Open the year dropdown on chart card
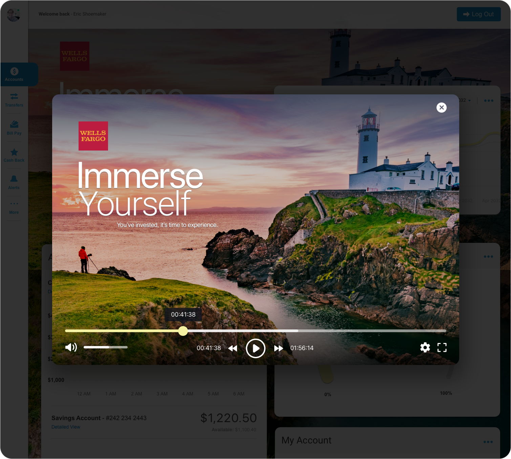 pos(465,100)
